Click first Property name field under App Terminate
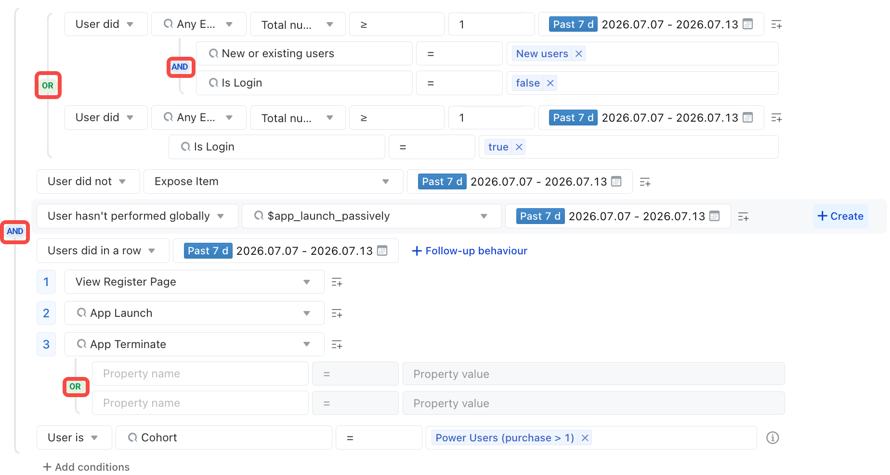Image resolution: width=890 pixels, height=475 pixels. 200,374
